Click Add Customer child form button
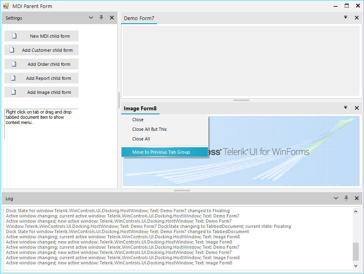Image resolution: width=364 pixels, height=274 pixels. [42, 50]
